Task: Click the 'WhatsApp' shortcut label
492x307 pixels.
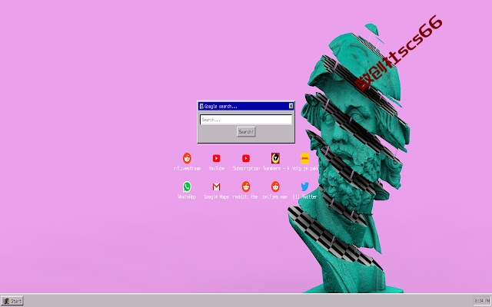Action: click(x=187, y=196)
